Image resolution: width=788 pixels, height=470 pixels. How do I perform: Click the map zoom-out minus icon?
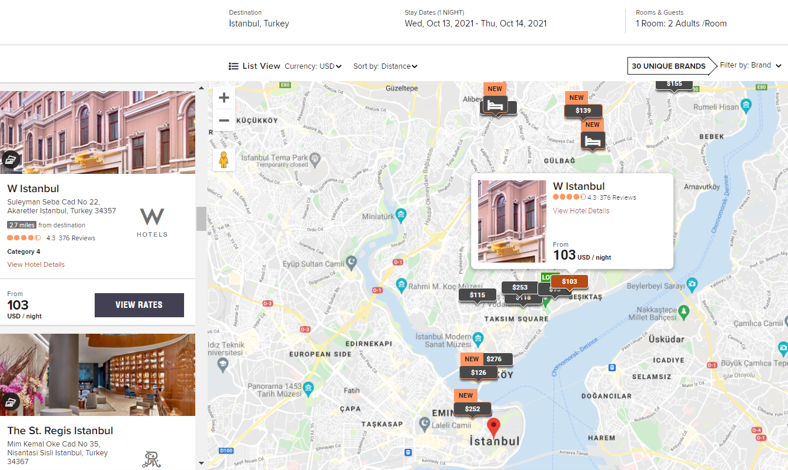[x=223, y=120]
